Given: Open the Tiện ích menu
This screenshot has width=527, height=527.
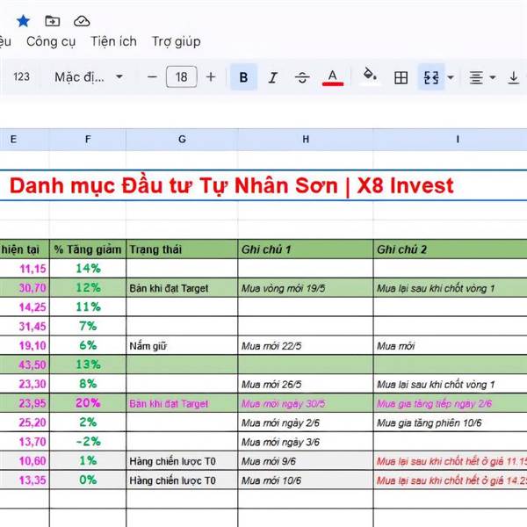Looking at the screenshot, I should pos(113,41).
